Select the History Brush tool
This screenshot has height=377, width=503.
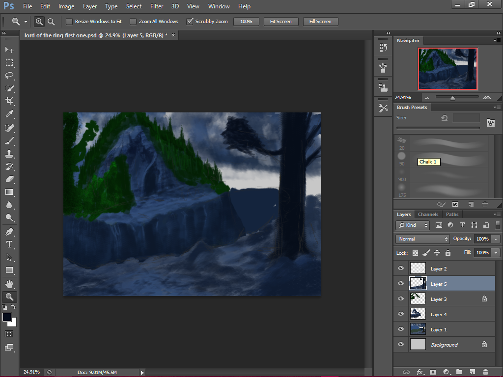point(9,166)
